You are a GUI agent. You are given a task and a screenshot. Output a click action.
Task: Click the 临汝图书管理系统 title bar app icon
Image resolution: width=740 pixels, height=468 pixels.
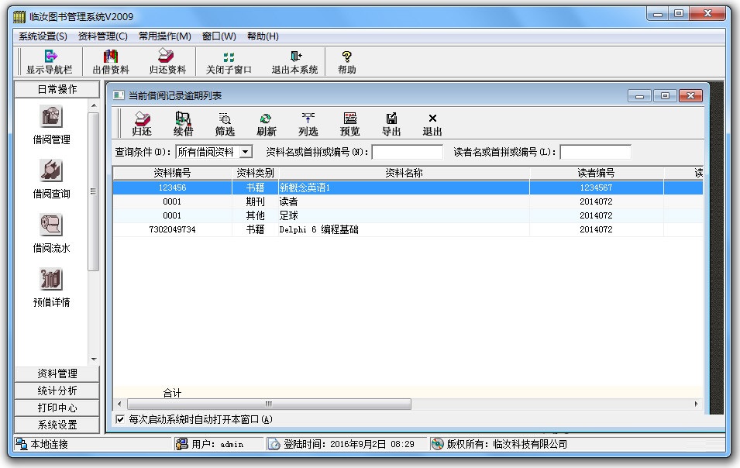pyautogui.click(x=19, y=17)
